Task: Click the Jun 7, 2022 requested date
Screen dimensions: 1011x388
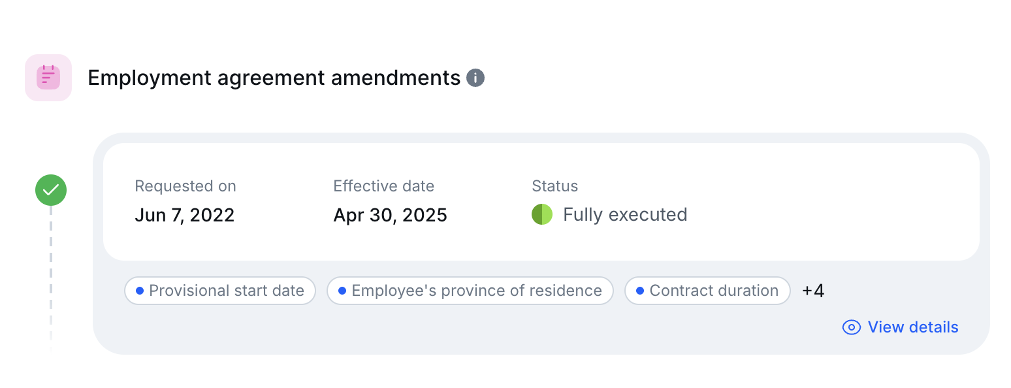Action: 185,215
